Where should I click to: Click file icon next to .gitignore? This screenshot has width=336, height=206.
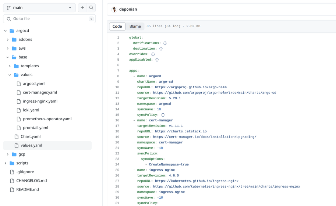point(12,172)
